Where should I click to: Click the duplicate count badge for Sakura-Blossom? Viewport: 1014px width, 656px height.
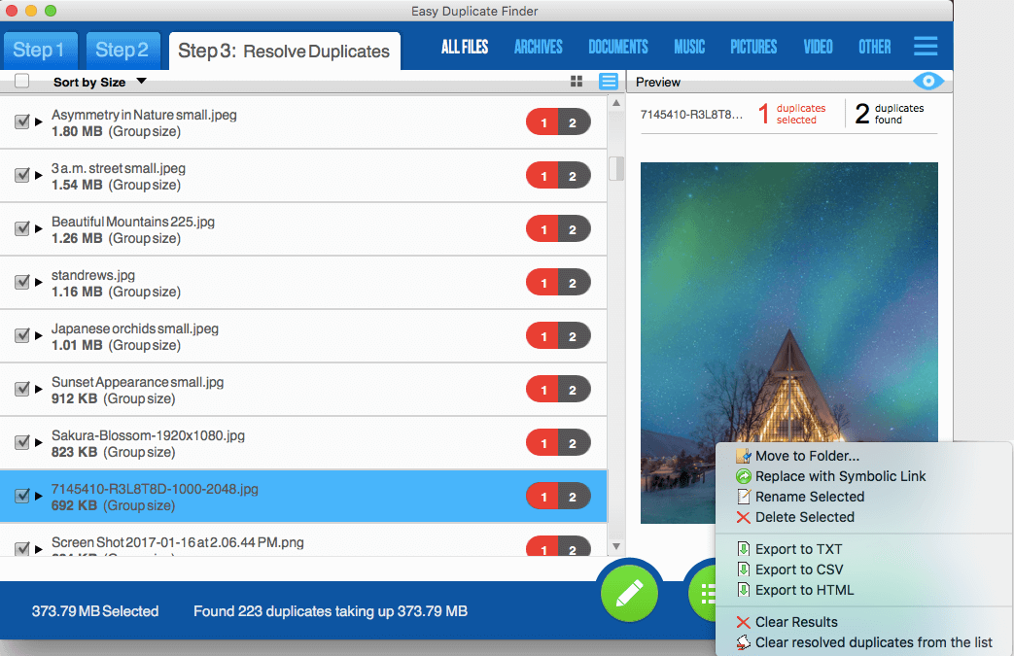(x=558, y=443)
